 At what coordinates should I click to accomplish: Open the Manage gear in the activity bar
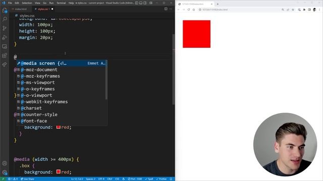tap(5, 172)
